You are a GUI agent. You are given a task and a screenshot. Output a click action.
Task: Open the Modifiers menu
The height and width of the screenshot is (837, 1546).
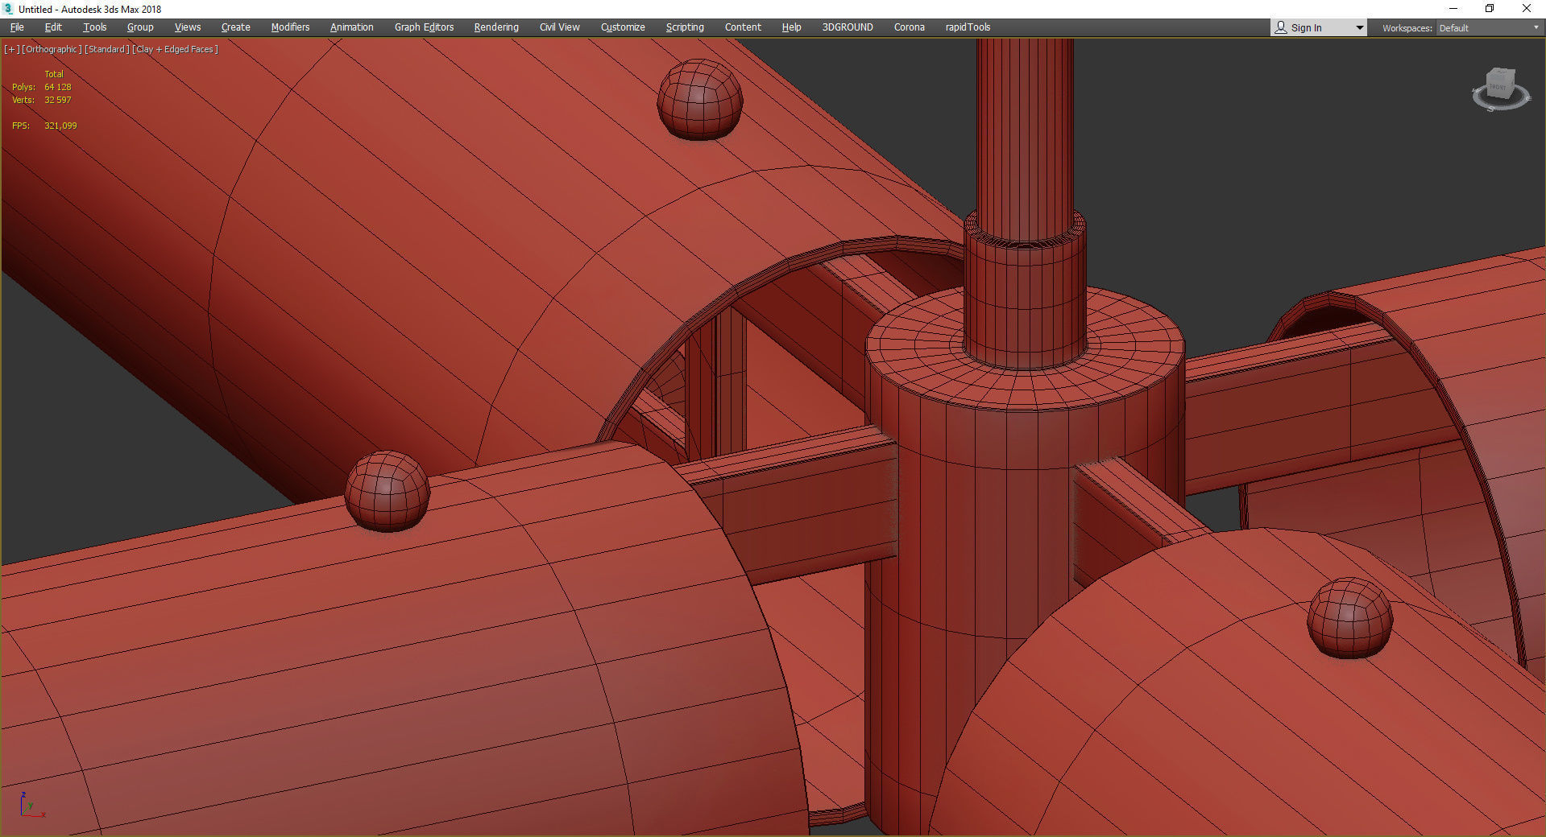(290, 27)
